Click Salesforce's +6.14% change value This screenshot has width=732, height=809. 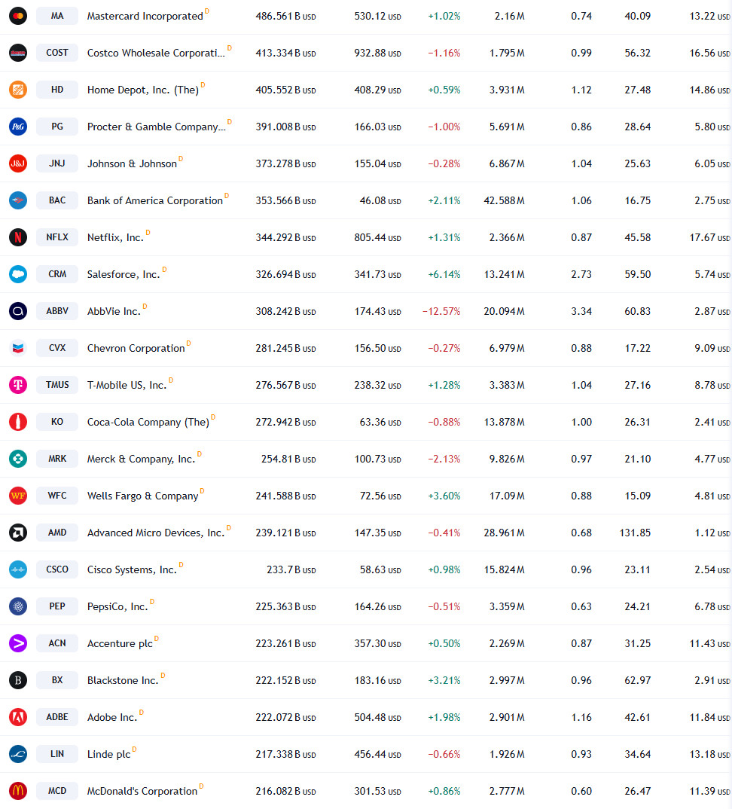[x=444, y=274]
